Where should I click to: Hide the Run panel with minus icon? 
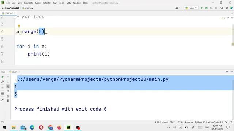[x=231, y=72]
